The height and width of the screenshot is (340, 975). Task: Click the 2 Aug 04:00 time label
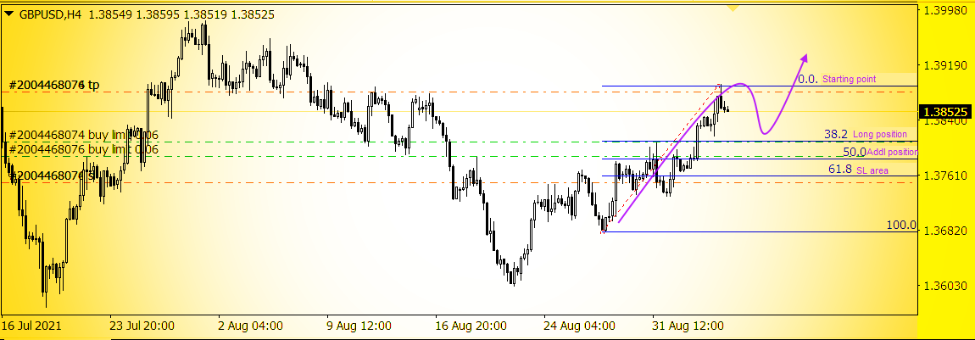point(251,325)
